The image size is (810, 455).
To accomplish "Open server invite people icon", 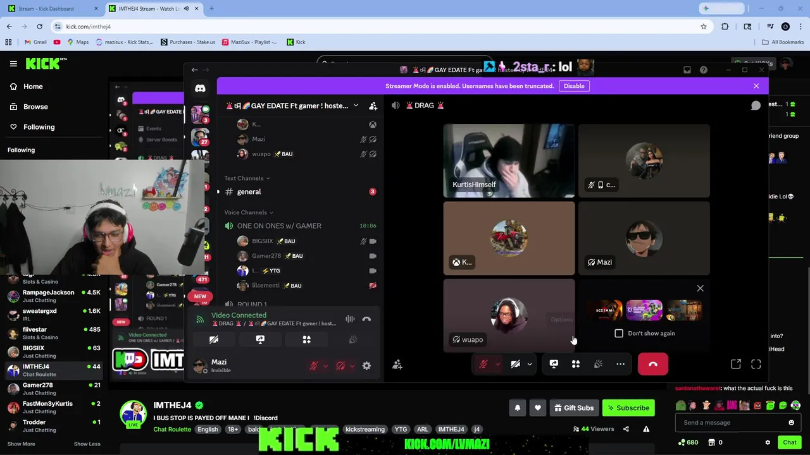I will pyautogui.click(x=373, y=106).
